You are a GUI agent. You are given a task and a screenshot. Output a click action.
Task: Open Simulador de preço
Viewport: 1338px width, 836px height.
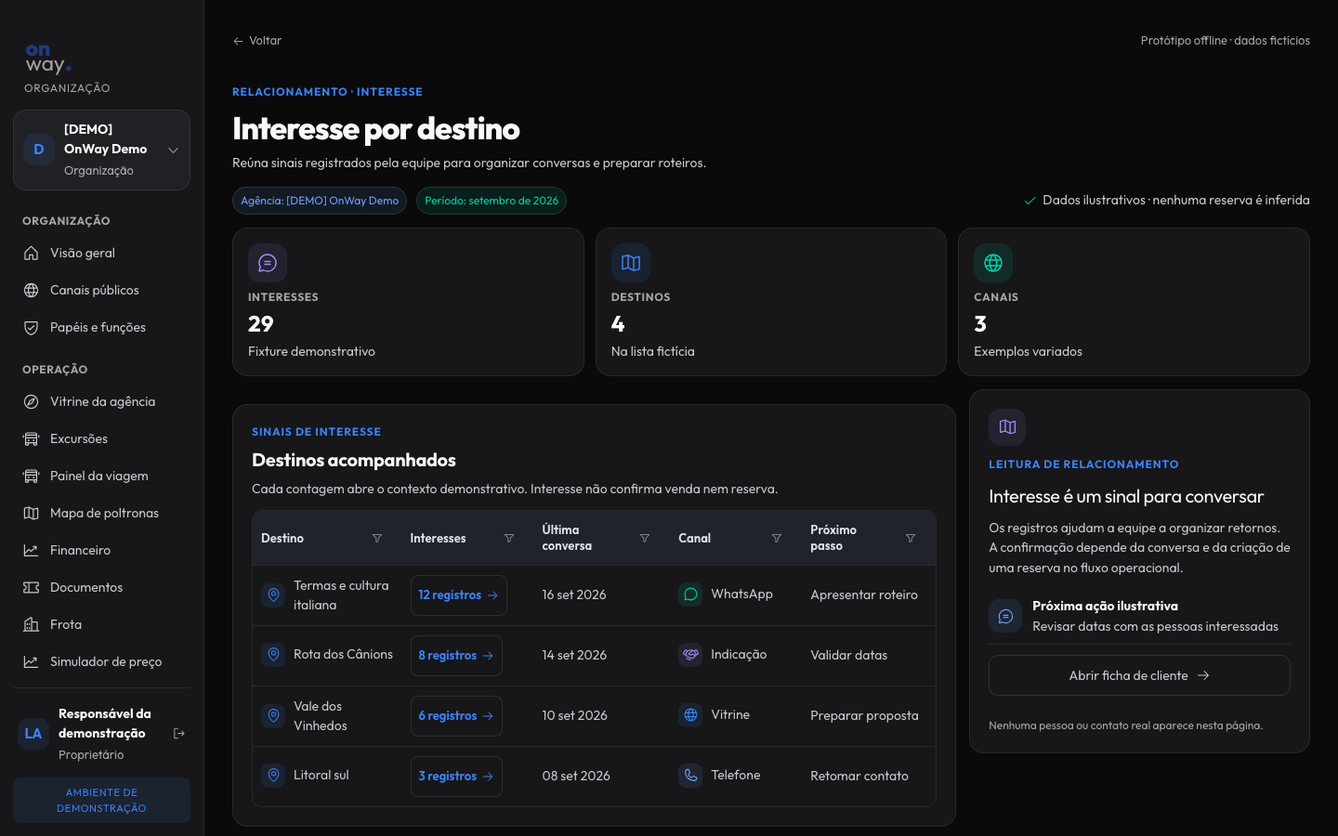(101, 661)
